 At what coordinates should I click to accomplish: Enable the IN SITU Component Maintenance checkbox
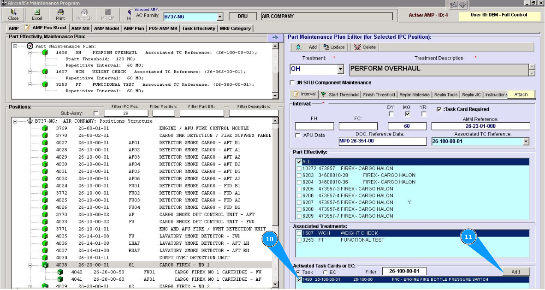click(x=292, y=83)
